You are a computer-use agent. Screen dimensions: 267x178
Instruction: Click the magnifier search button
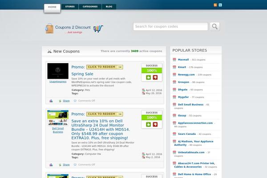[215, 26]
